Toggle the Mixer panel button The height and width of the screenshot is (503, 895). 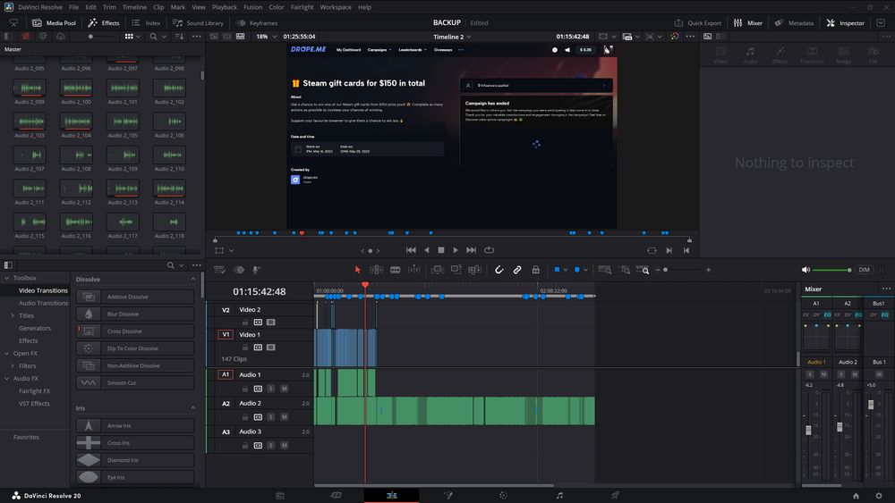tap(747, 23)
